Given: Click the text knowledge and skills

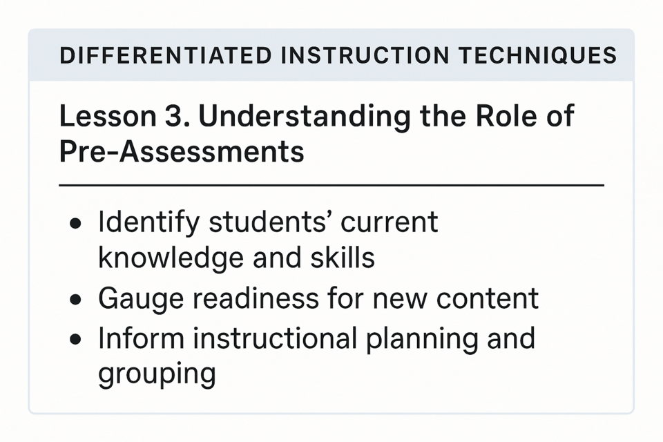Looking at the screenshot, I should 236,258.
